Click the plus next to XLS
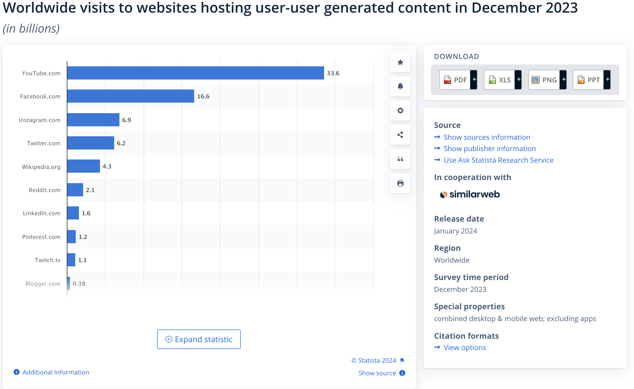 519,79
